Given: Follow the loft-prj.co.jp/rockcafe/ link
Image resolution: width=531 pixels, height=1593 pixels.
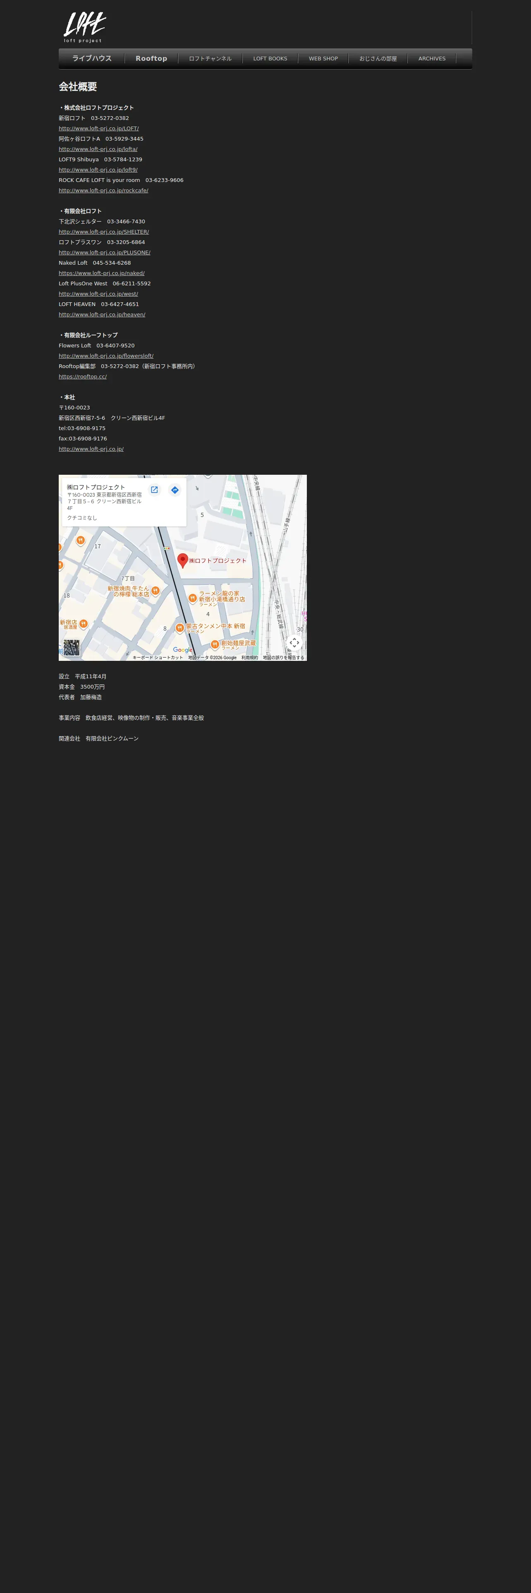Looking at the screenshot, I should pyautogui.click(x=103, y=191).
